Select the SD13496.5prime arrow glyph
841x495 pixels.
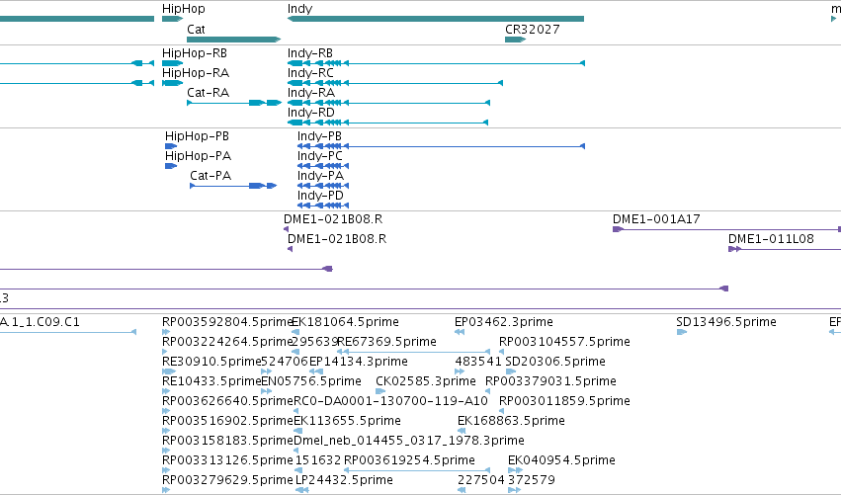pos(682,332)
